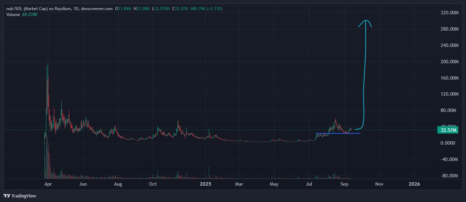This screenshot has height=202, width=466.
Task: Click the Mar label on time axis
Action: (x=240, y=184)
